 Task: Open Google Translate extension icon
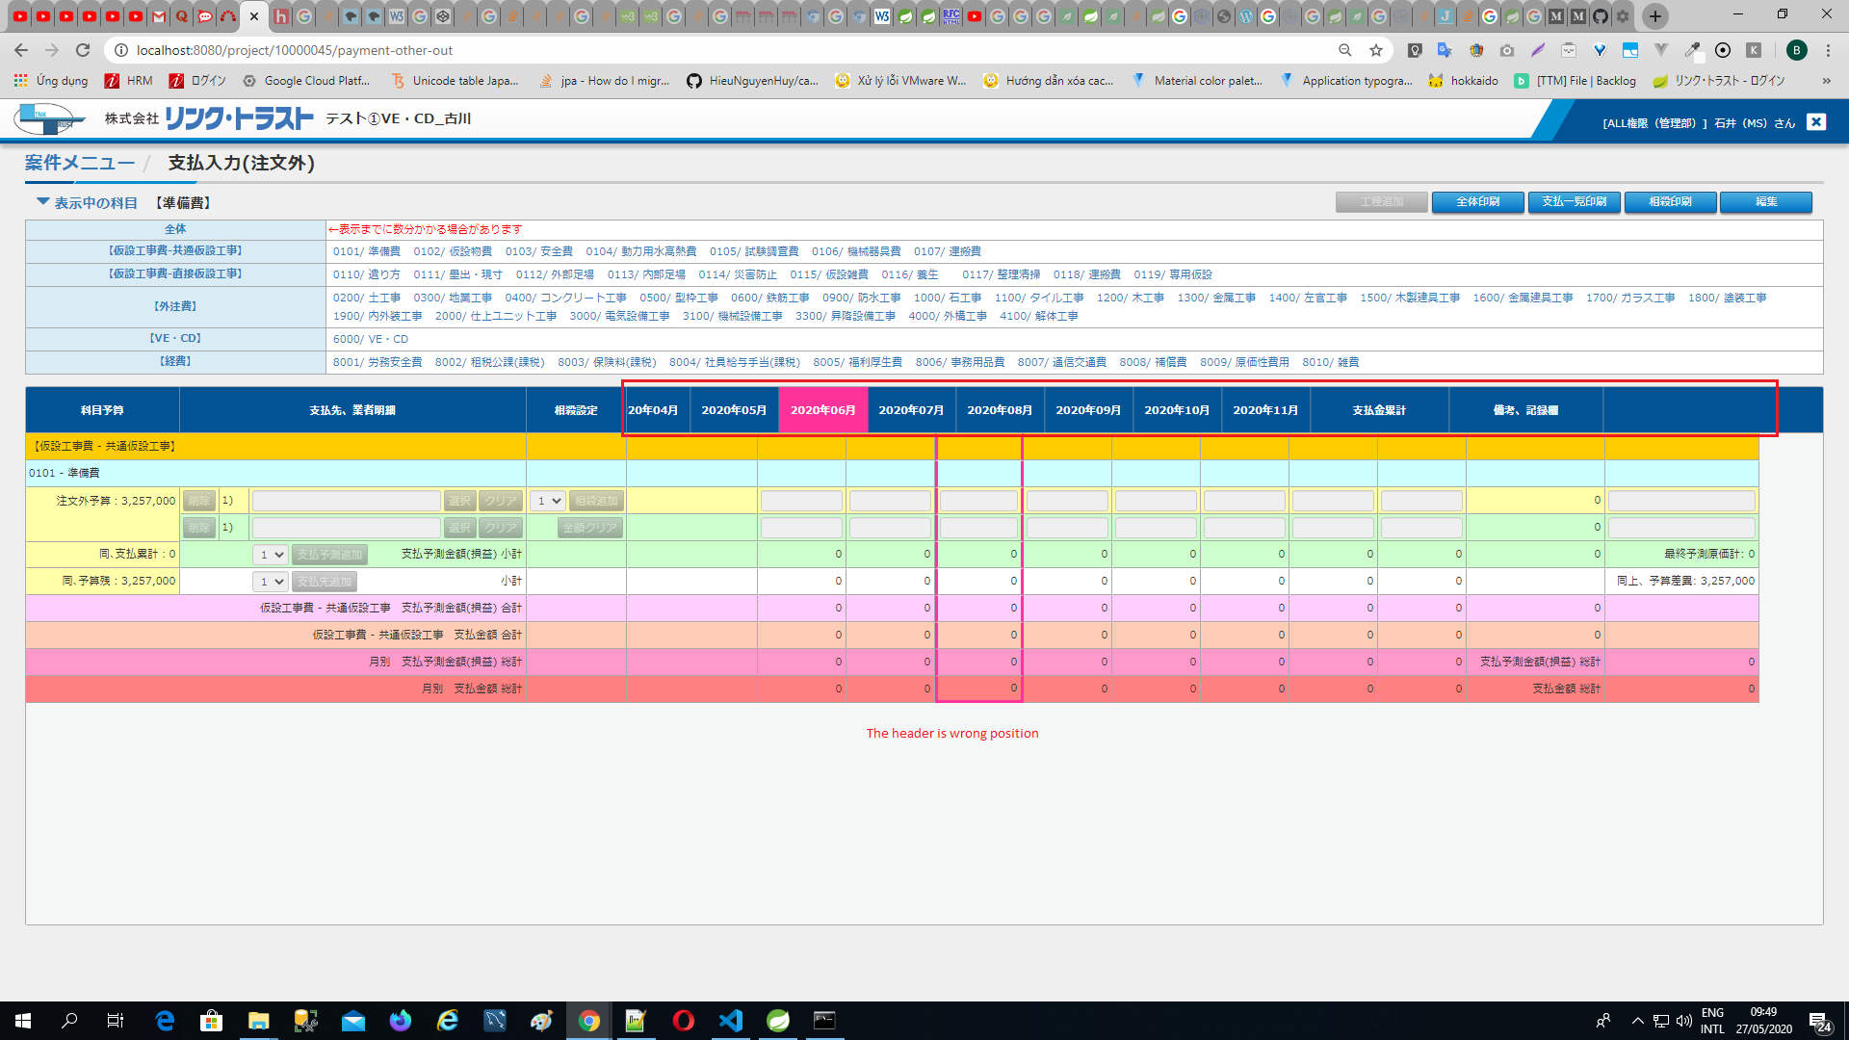[x=1445, y=50]
